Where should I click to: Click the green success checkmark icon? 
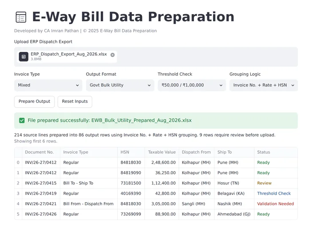22,121
